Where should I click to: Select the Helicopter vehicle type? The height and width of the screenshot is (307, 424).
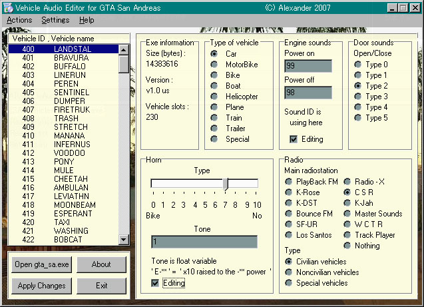coord(214,97)
